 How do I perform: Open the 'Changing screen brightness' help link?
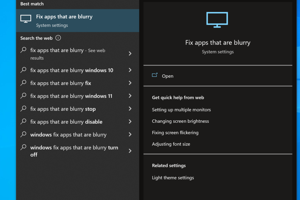(x=180, y=121)
